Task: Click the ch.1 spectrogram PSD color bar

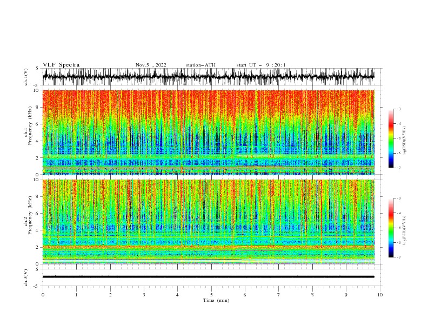Action: coord(391,138)
